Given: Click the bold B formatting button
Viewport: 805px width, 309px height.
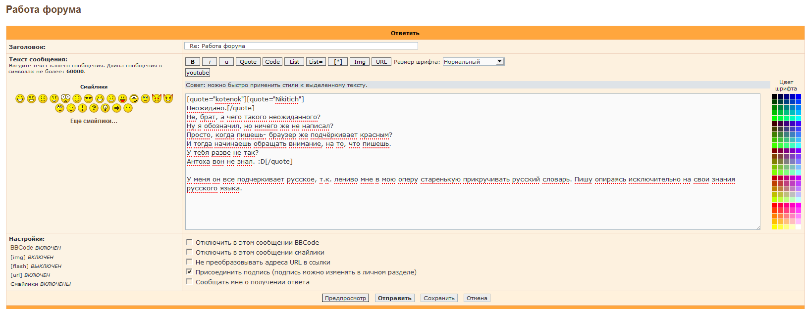Looking at the screenshot, I should click(193, 62).
